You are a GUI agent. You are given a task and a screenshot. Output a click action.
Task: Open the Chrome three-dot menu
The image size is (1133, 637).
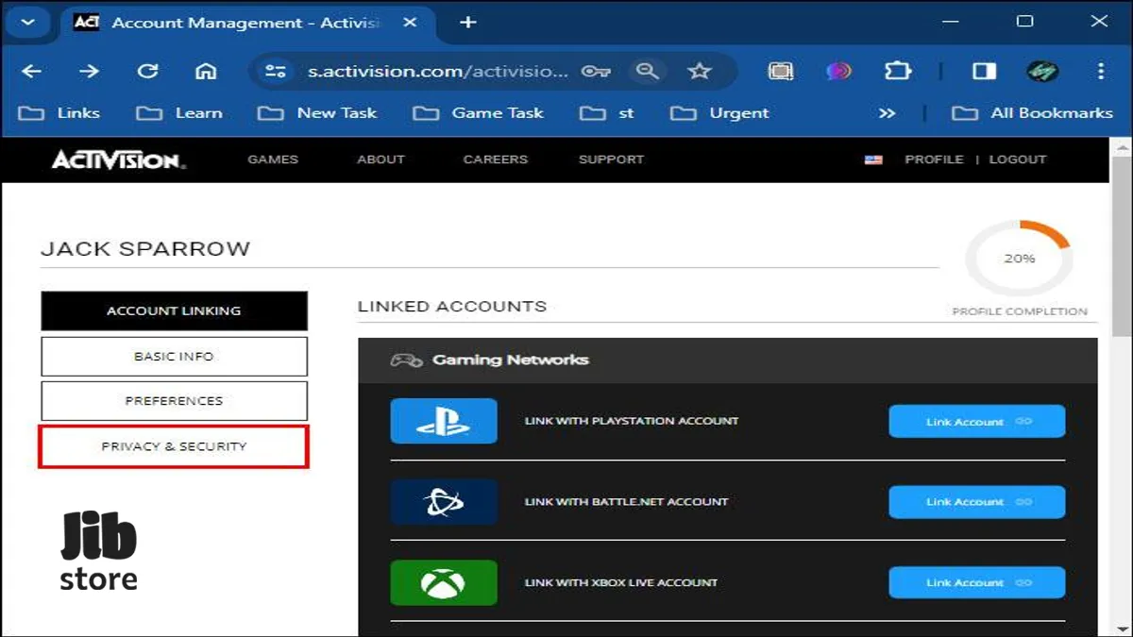(x=1101, y=71)
